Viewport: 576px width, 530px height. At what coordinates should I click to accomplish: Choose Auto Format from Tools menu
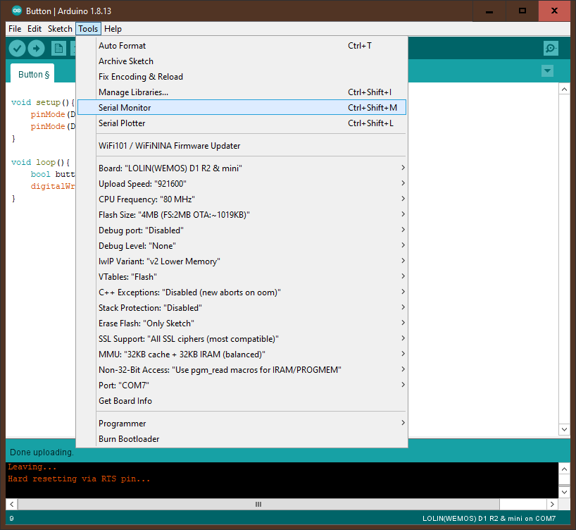point(242,46)
